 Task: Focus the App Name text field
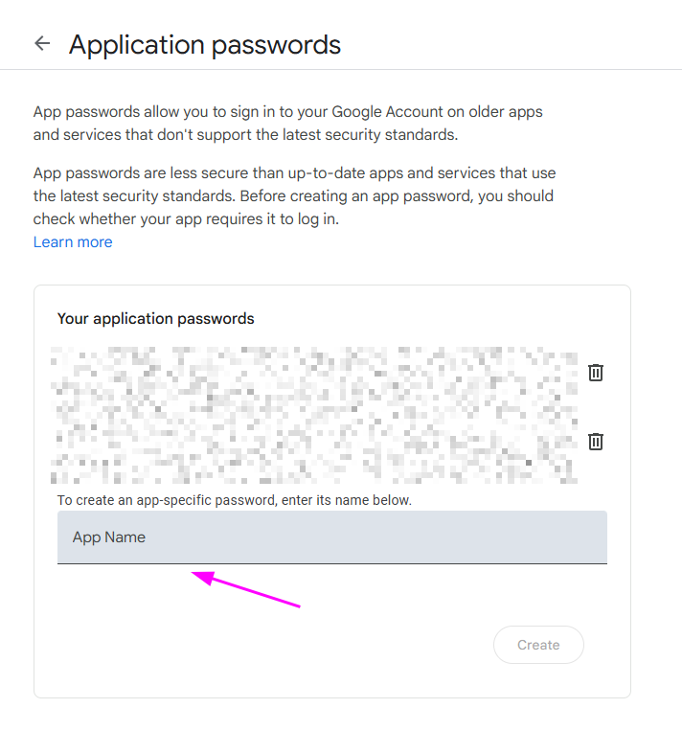331,537
